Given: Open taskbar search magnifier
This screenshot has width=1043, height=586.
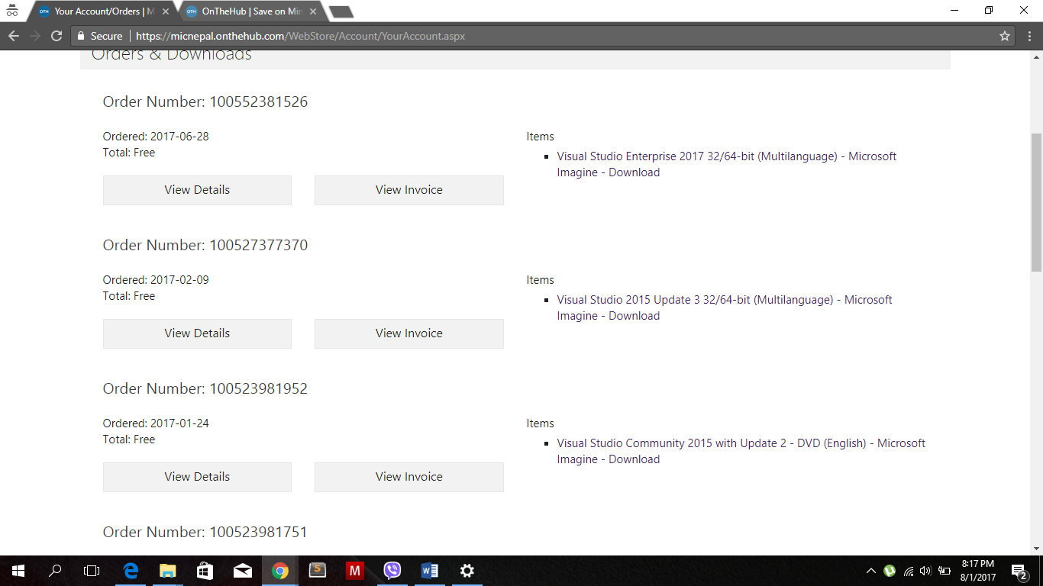Looking at the screenshot, I should point(55,571).
